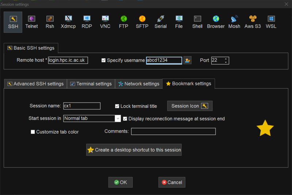Choose the Rsh session type
This screenshot has height=195, width=292.
pyautogui.click(x=50, y=22)
